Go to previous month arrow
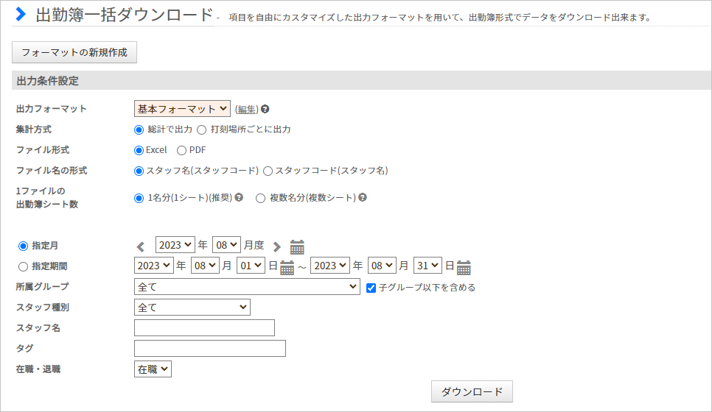This screenshot has width=712, height=412. coord(141,246)
